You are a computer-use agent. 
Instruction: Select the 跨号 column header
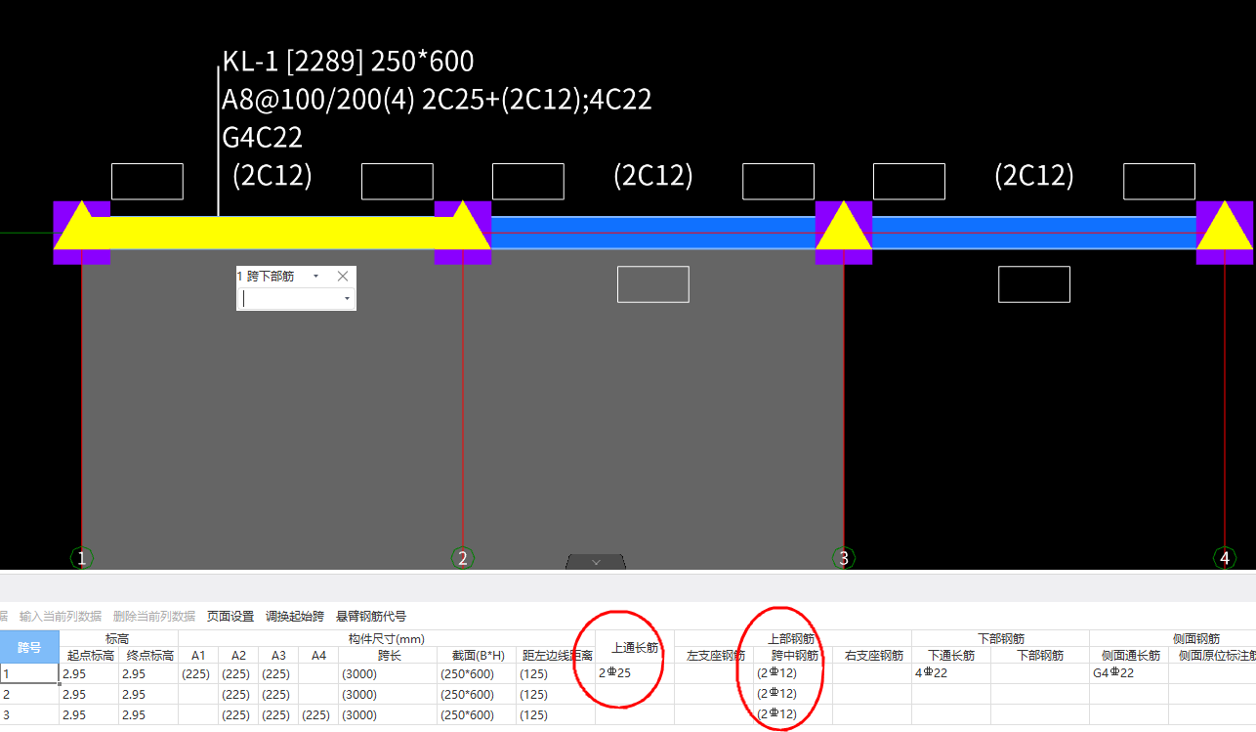pyautogui.click(x=29, y=647)
